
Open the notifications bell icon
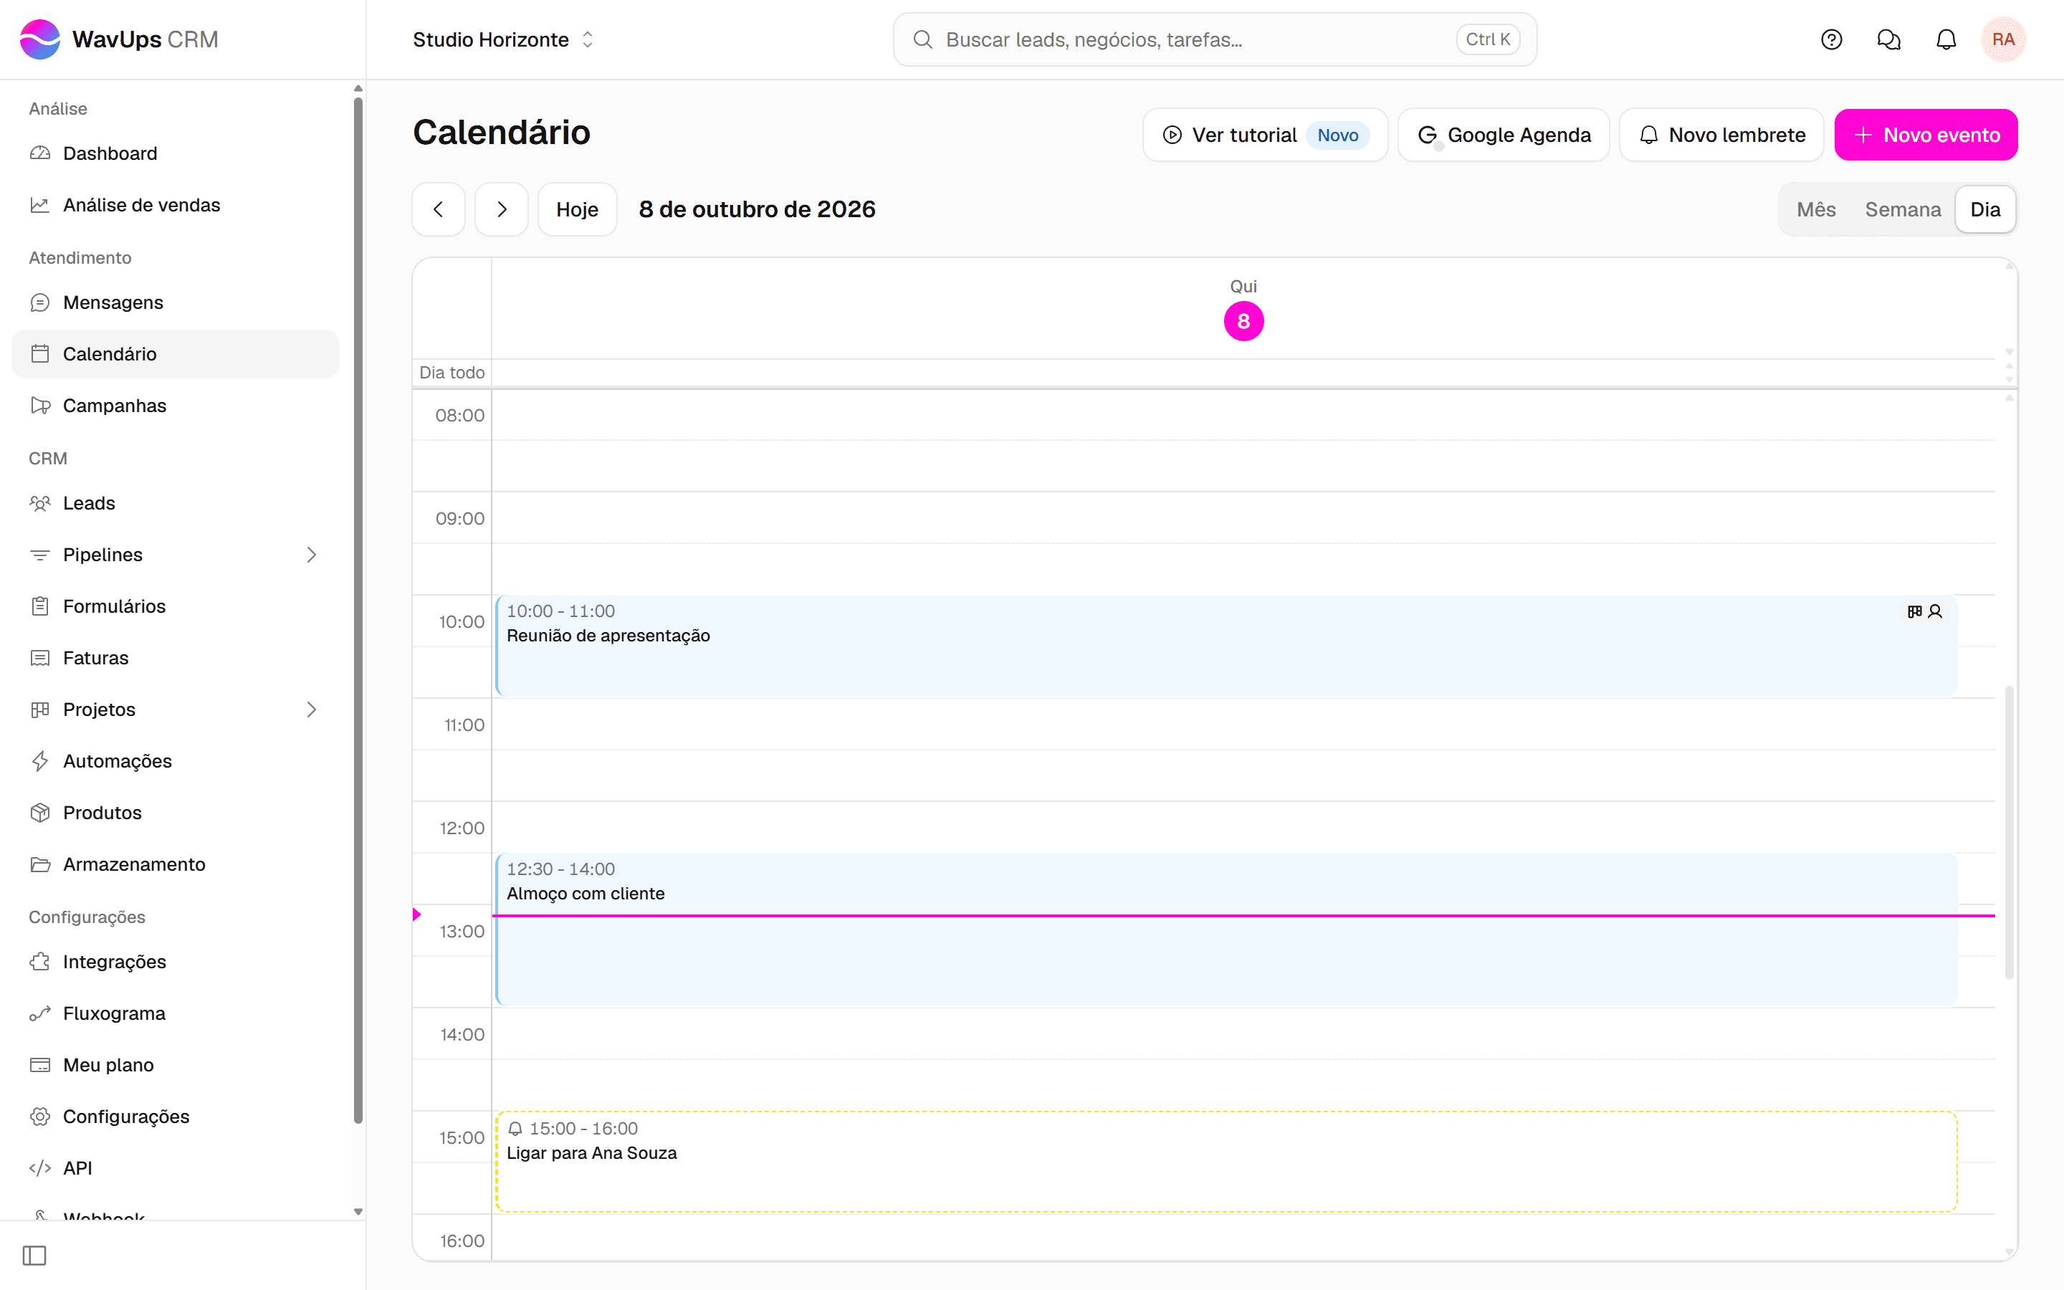click(1946, 39)
